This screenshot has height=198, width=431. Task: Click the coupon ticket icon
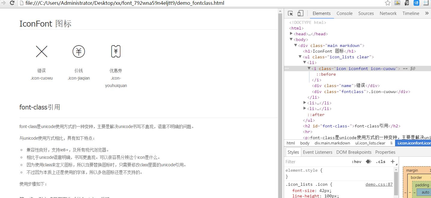[116, 51]
